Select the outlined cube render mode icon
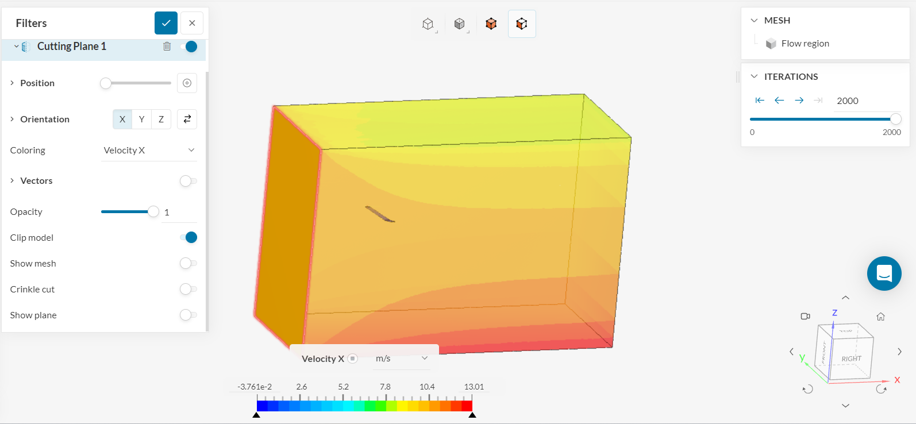The width and height of the screenshot is (916, 424). click(x=428, y=24)
